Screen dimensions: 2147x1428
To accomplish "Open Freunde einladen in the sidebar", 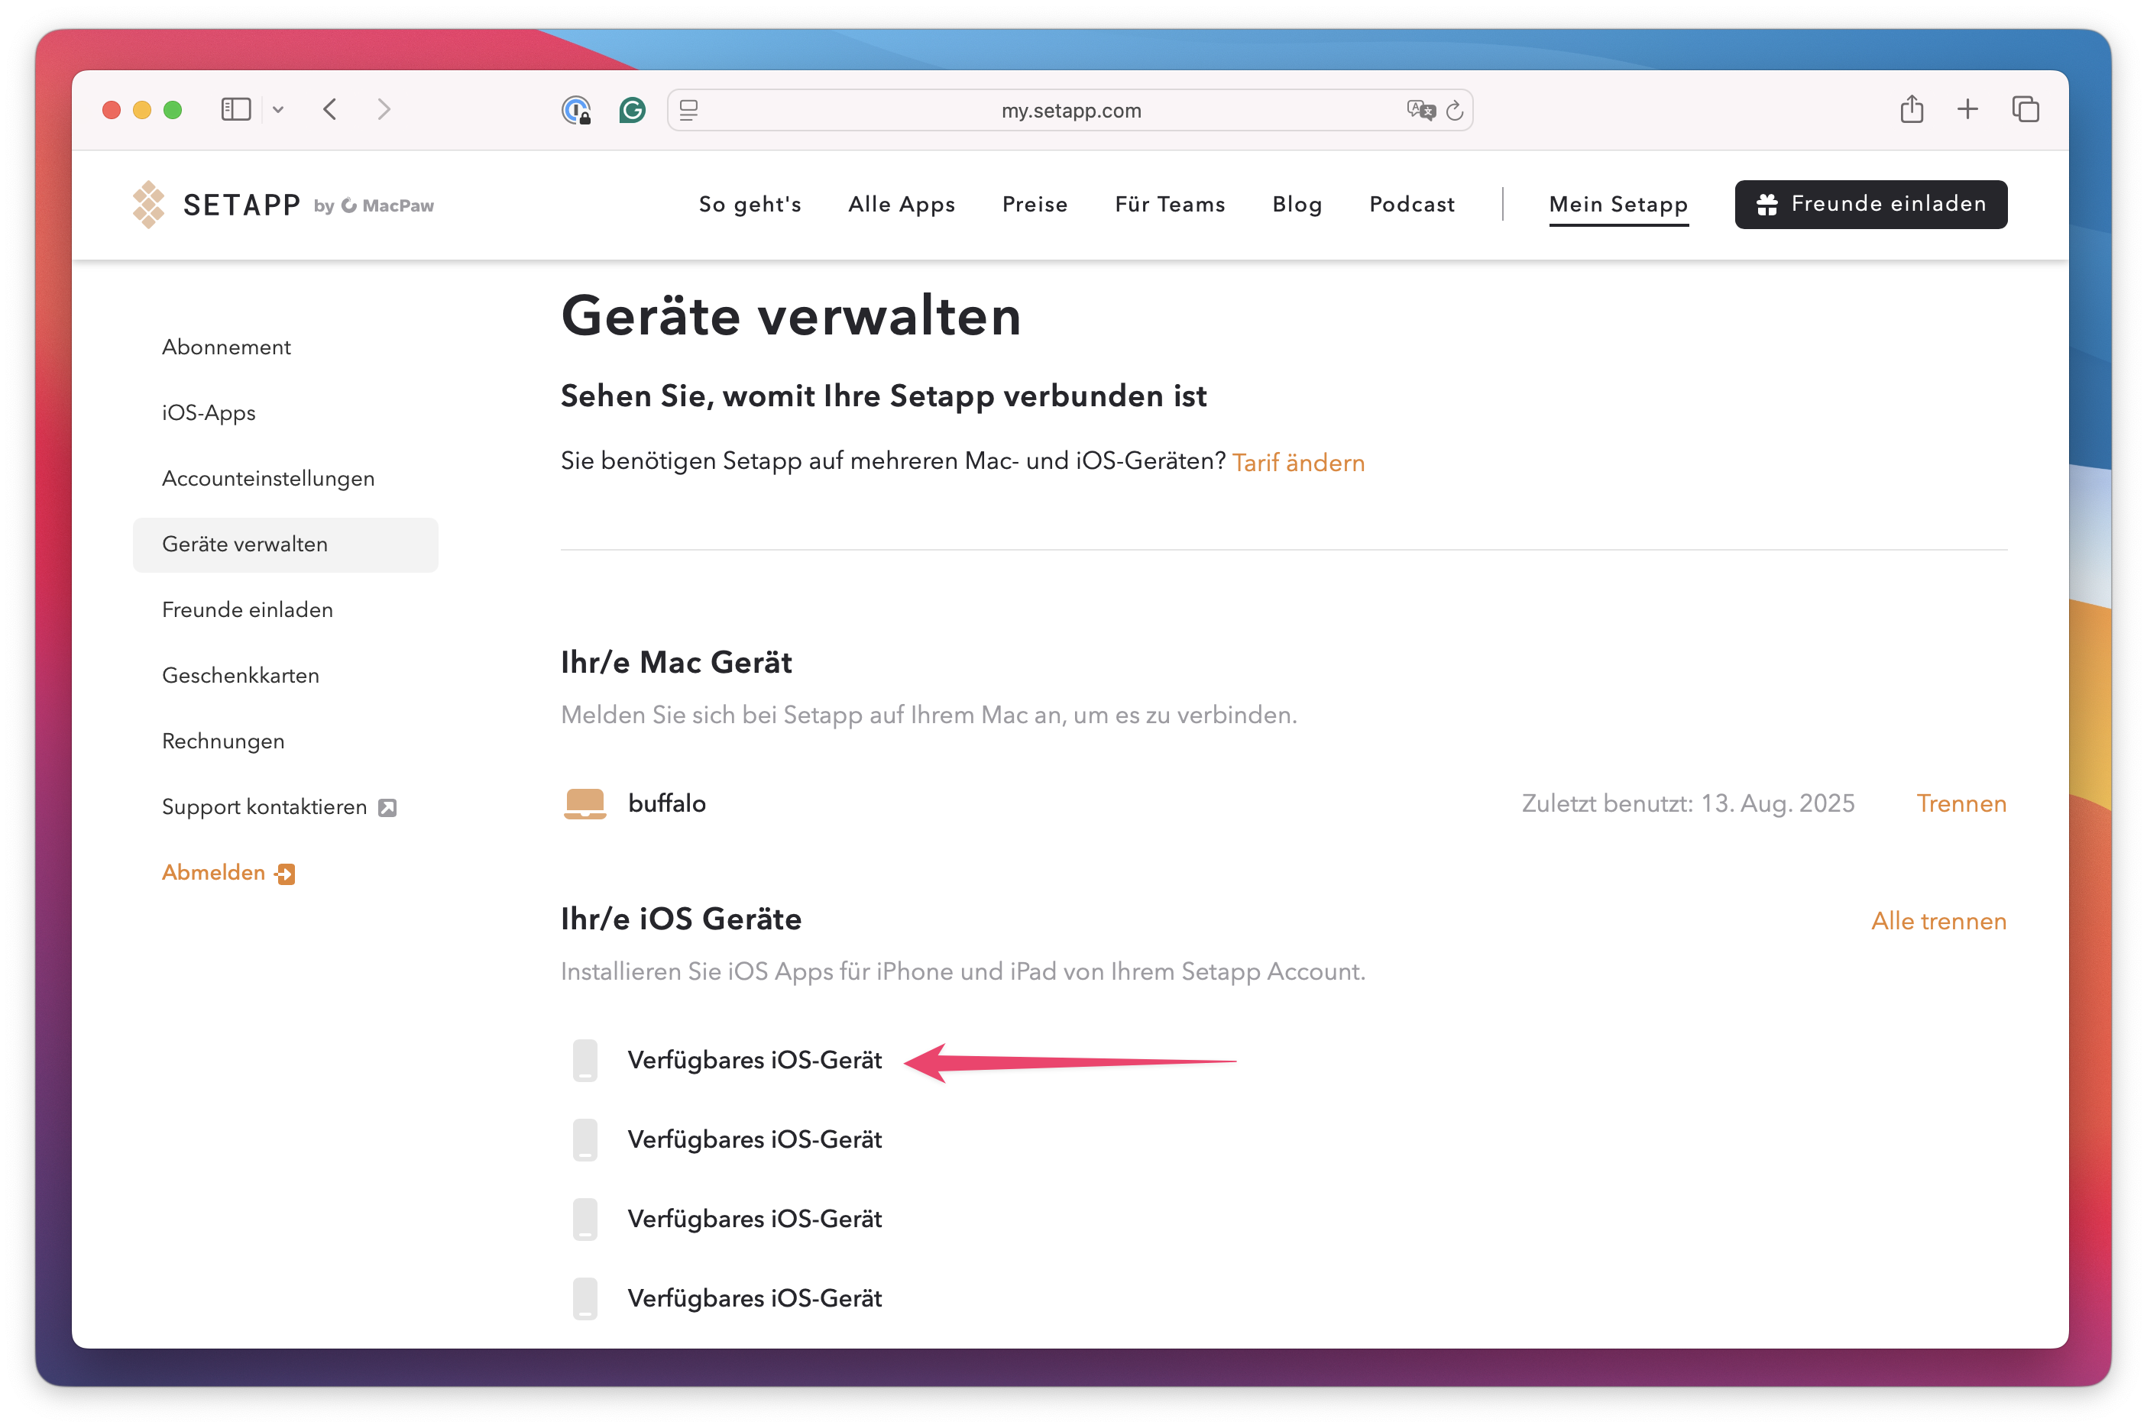I will coord(247,610).
